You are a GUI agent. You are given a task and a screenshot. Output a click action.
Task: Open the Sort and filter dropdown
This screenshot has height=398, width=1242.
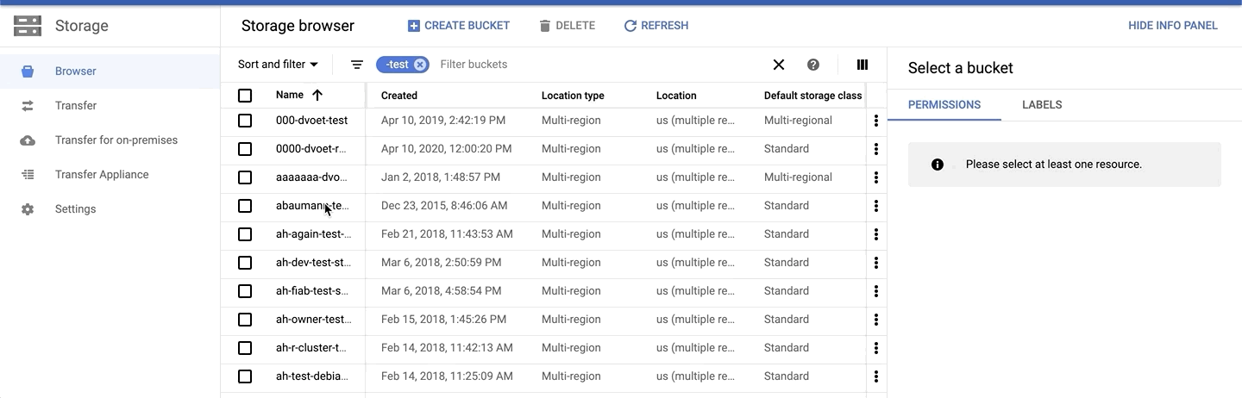coord(278,65)
